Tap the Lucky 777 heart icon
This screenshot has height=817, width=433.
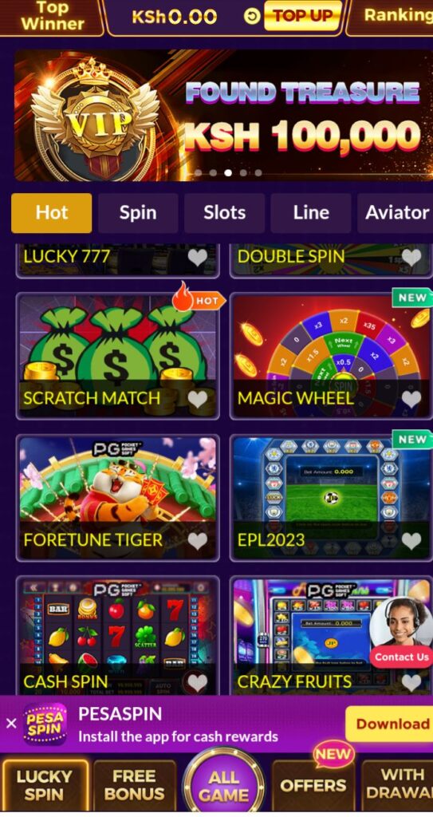click(198, 258)
